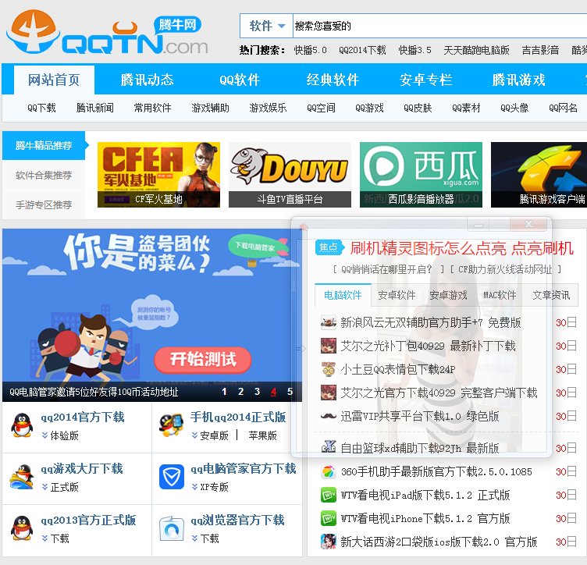
Task: Click icon beside 艾尔之光补丁包40929
Action: click(x=329, y=346)
